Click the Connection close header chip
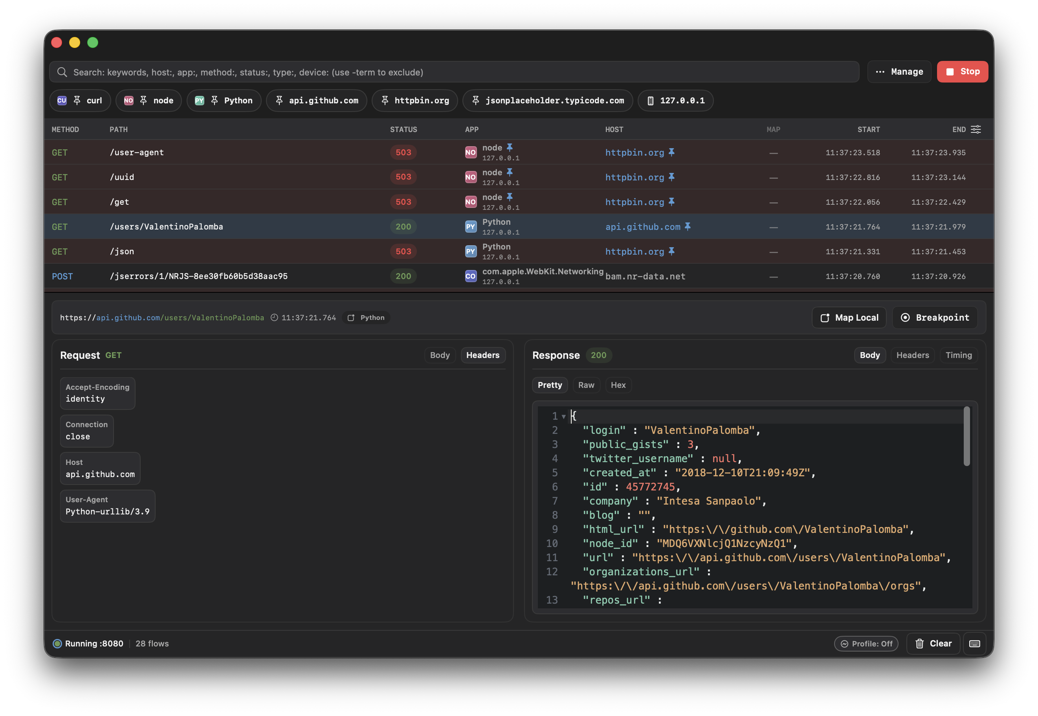 (x=86, y=431)
